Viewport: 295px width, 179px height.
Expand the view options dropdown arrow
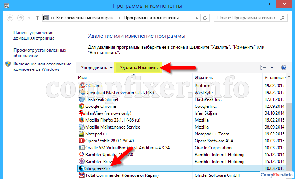(x=272, y=68)
